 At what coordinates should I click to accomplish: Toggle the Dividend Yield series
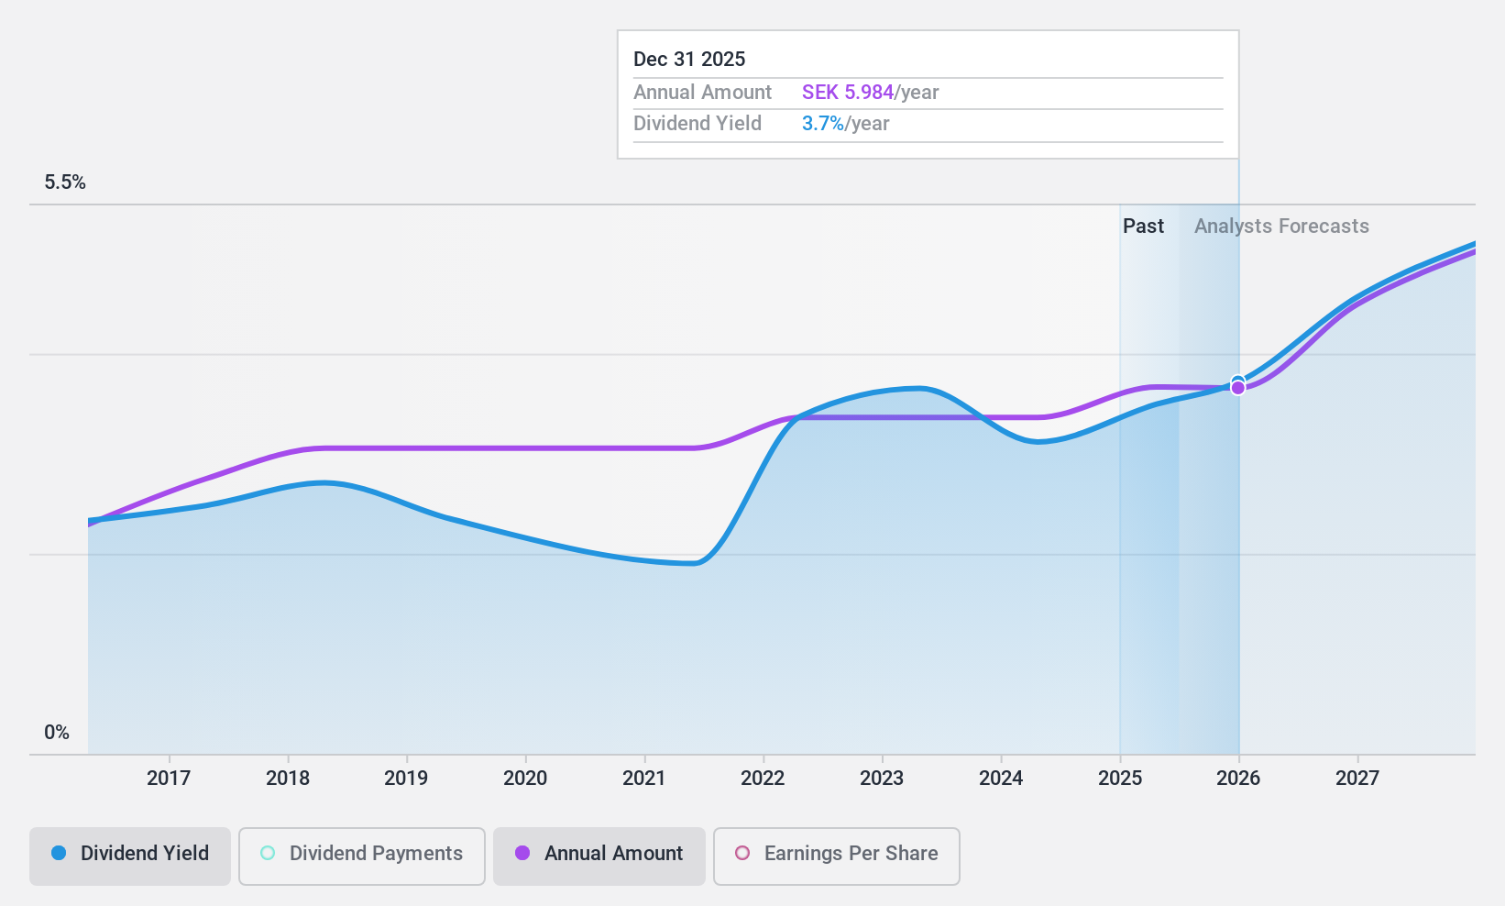(130, 856)
